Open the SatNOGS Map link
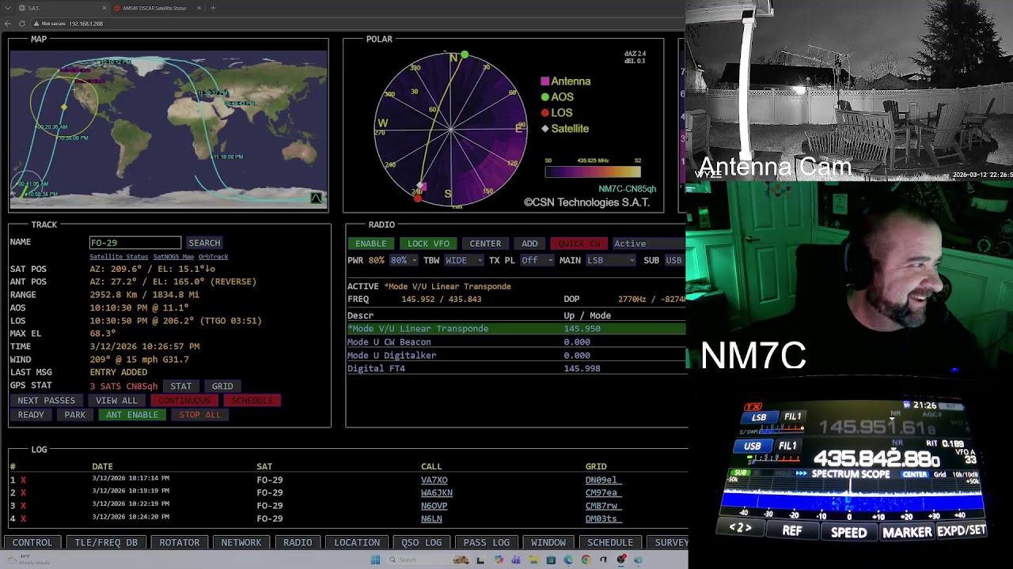Screen dimensions: 1013x569 pos(173,257)
